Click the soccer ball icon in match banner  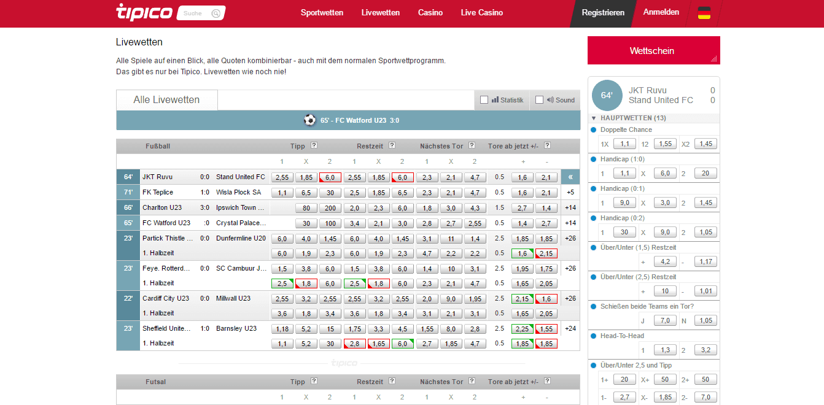(309, 120)
